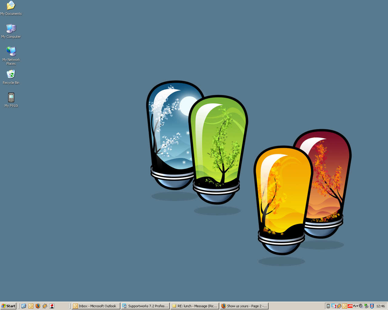
Task: Switch to Inbox - Microsoft Outlook window
Action: 96,306
